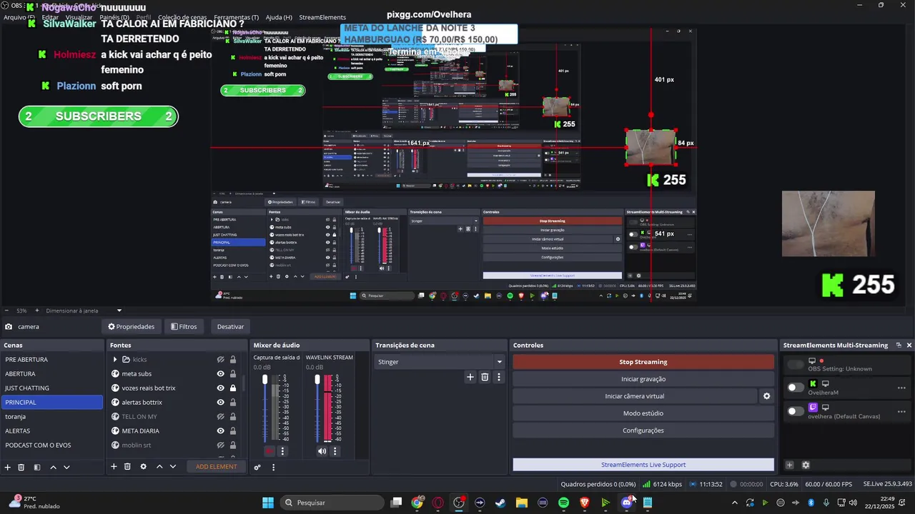The height and width of the screenshot is (514, 915).
Task: Remove the Stinger transition with trash icon
Action: tap(485, 377)
